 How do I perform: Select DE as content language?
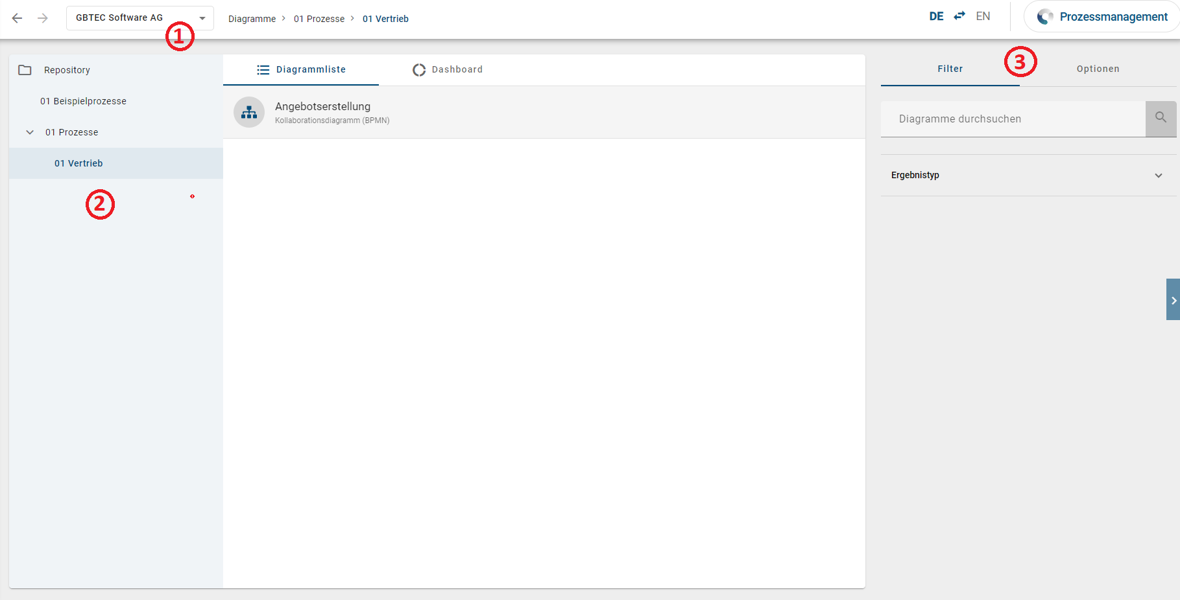pos(936,16)
